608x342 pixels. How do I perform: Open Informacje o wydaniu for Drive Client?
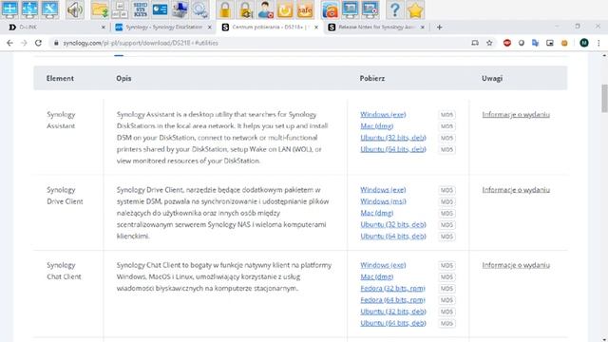coord(516,190)
